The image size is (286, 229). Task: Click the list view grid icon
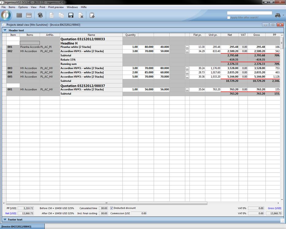point(19,15)
